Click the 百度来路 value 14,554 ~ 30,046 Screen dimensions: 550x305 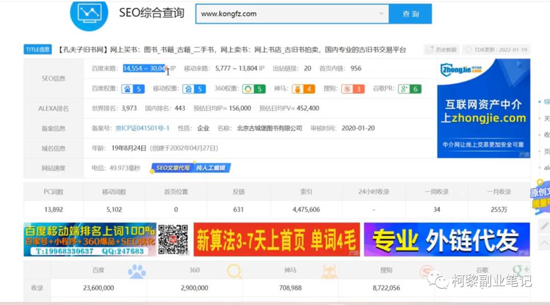point(145,68)
